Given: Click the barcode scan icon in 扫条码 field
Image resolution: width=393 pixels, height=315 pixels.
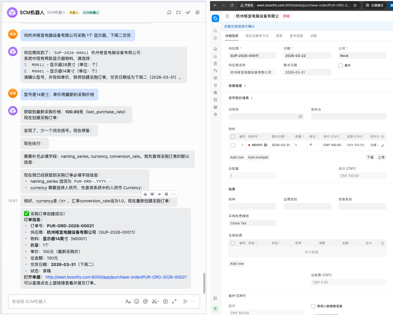Looking at the screenshot, I should tap(300, 116).
